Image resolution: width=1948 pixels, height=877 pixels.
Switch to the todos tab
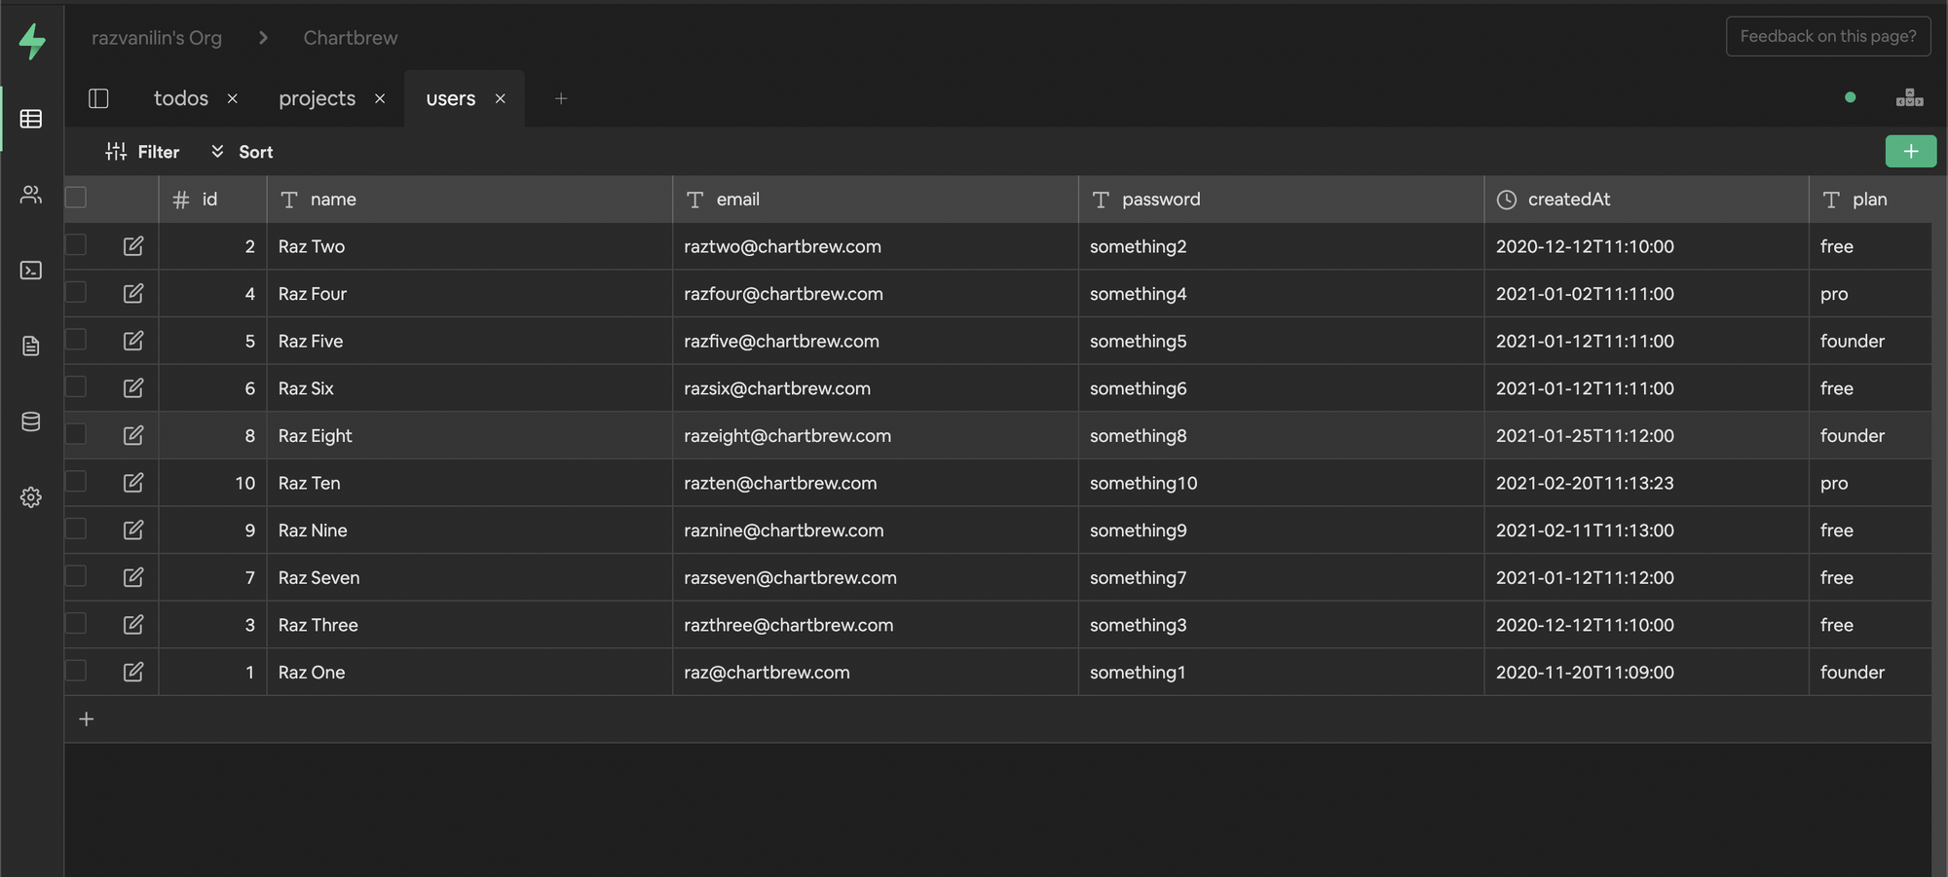tap(181, 98)
